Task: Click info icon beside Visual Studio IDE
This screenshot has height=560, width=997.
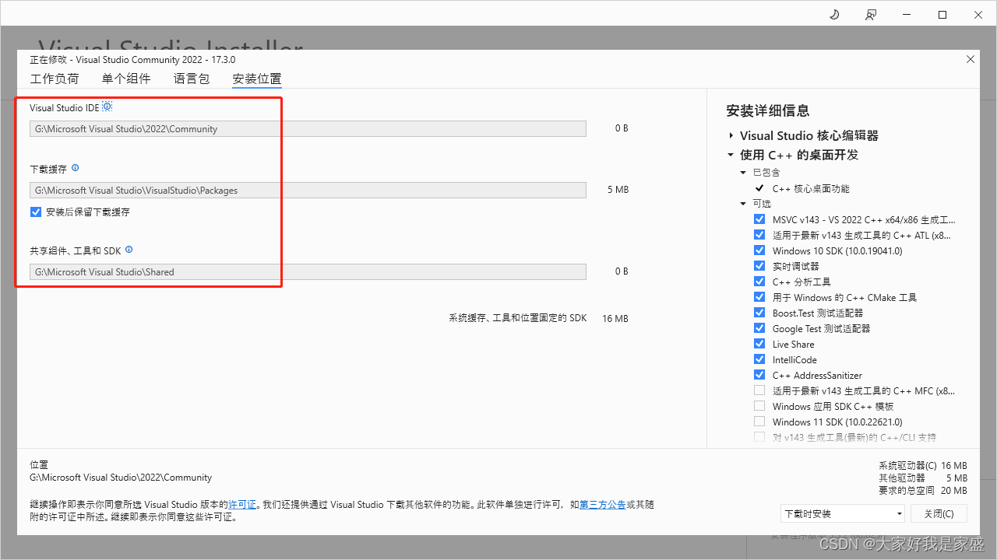Action: coord(107,107)
